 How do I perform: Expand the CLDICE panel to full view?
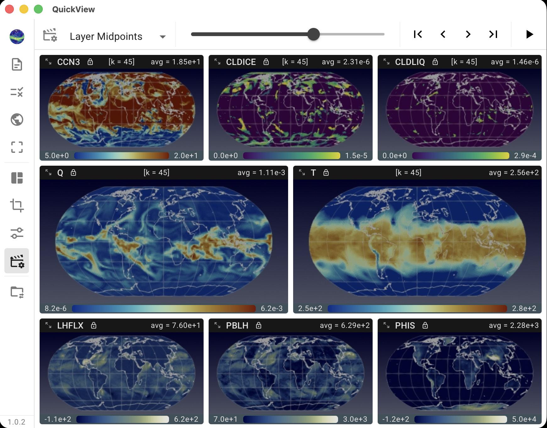[x=217, y=62]
